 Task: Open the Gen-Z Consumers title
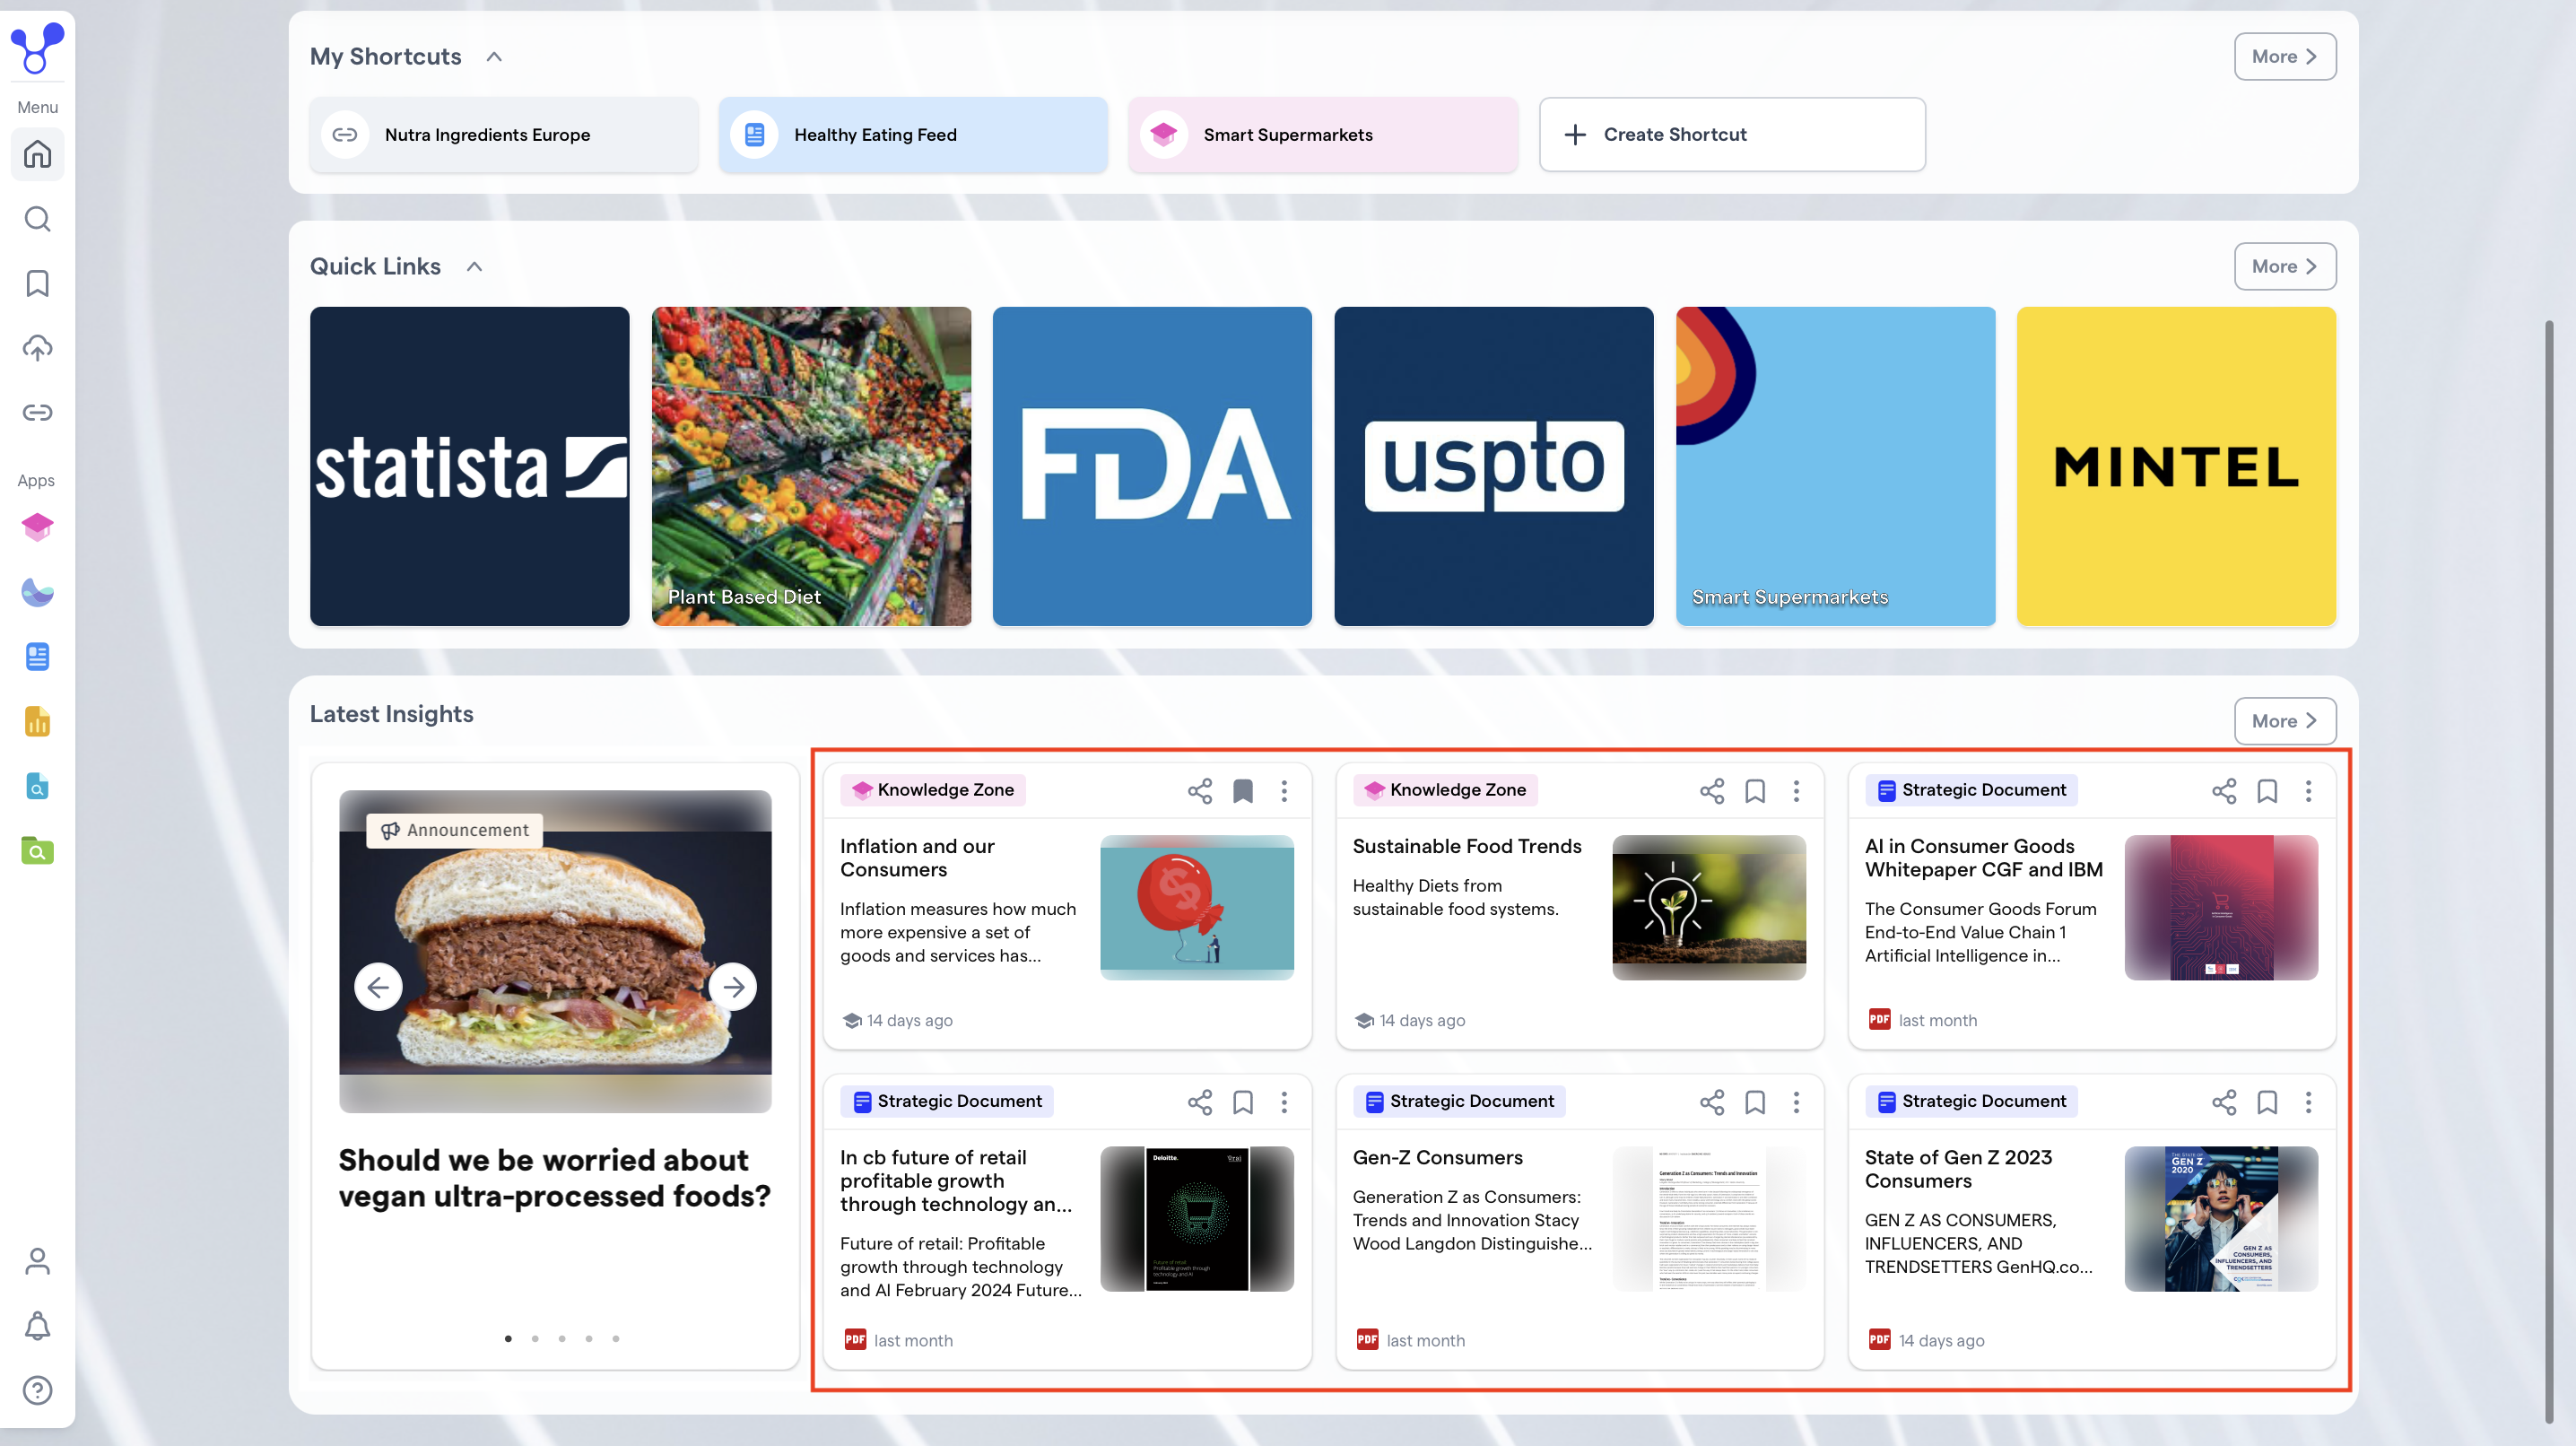click(1437, 1157)
